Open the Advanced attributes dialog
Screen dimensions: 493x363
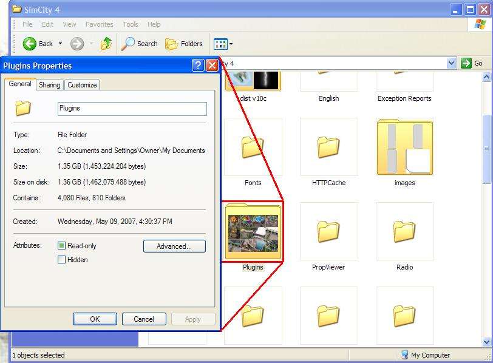[174, 246]
